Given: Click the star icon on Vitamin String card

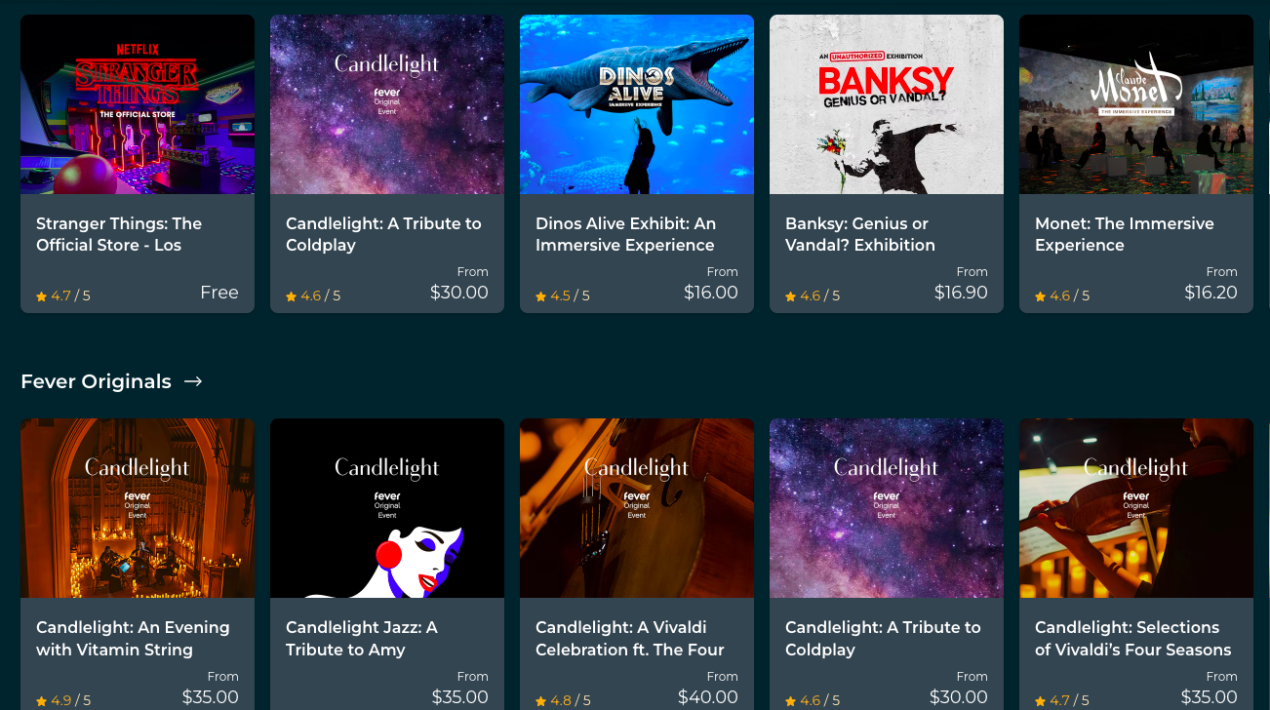Looking at the screenshot, I should pos(41,701).
